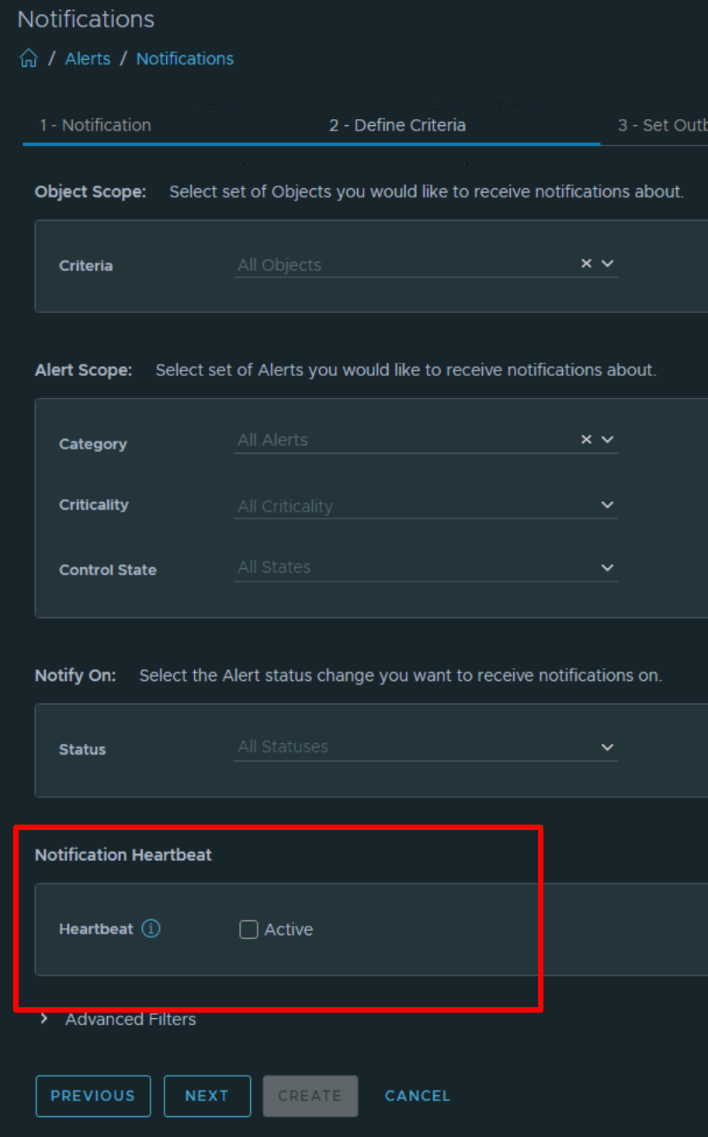The width and height of the screenshot is (708, 1137).
Task: Clear the All Alerts category selection
Action: [586, 439]
